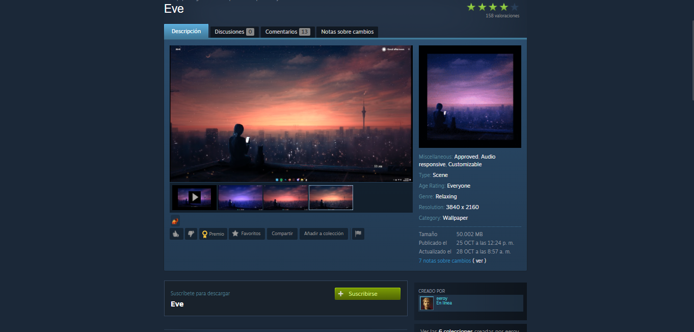Open the Descripción tab
This screenshot has width=694, height=332.
pos(186,31)
